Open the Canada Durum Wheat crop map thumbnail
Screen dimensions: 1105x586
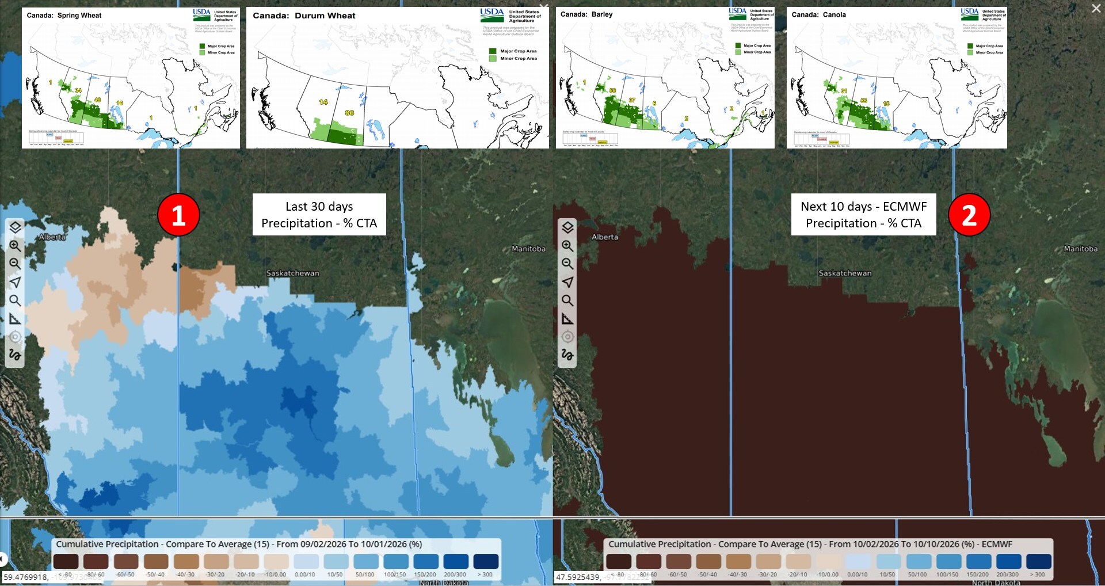[398, 78]
